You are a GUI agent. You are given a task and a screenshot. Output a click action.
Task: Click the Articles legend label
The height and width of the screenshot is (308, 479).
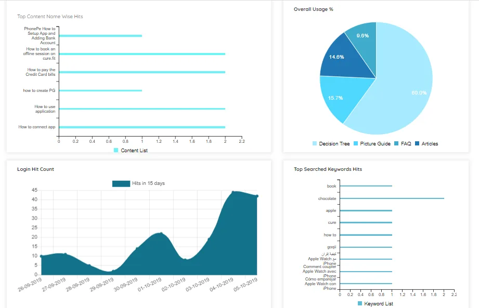click(430, 144)
